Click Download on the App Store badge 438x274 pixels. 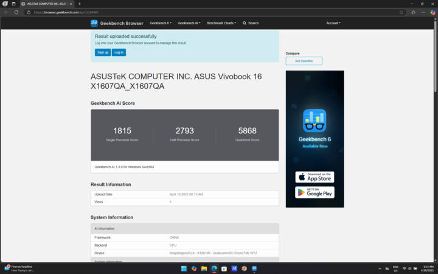click(315, 177)
